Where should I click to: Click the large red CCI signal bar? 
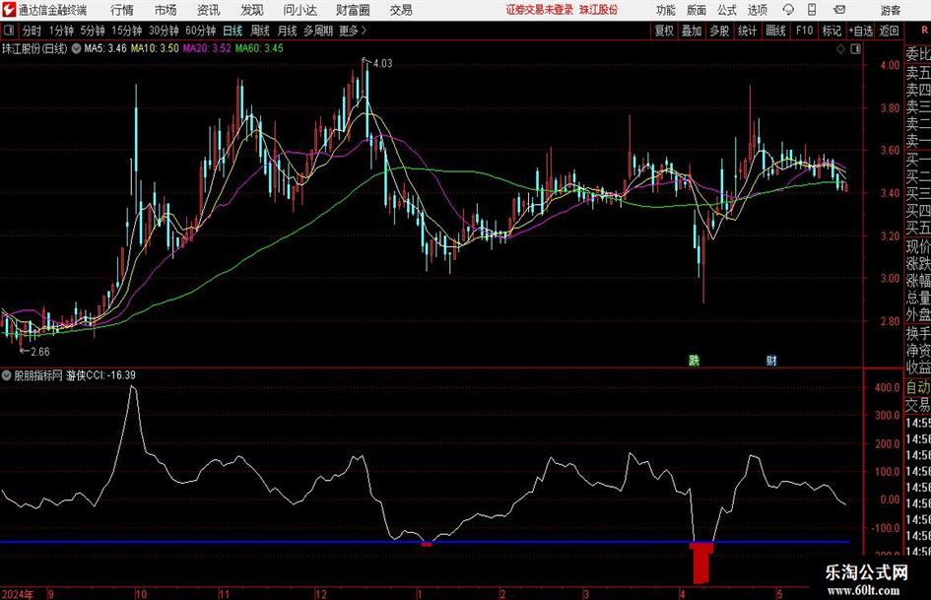tap(701, 562)
